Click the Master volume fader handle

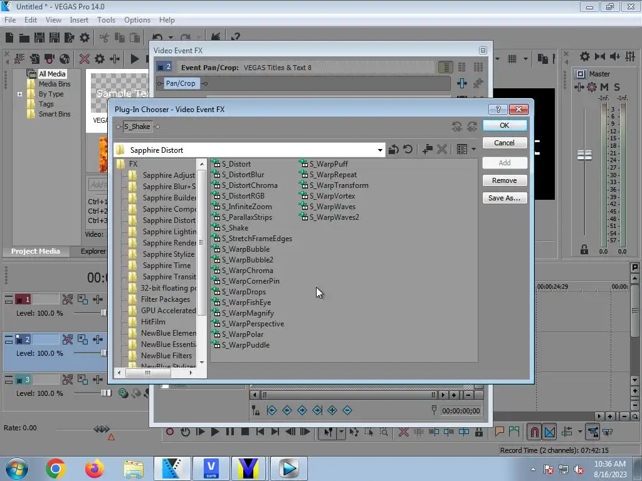pyautogui.click(x=584, y=155)
